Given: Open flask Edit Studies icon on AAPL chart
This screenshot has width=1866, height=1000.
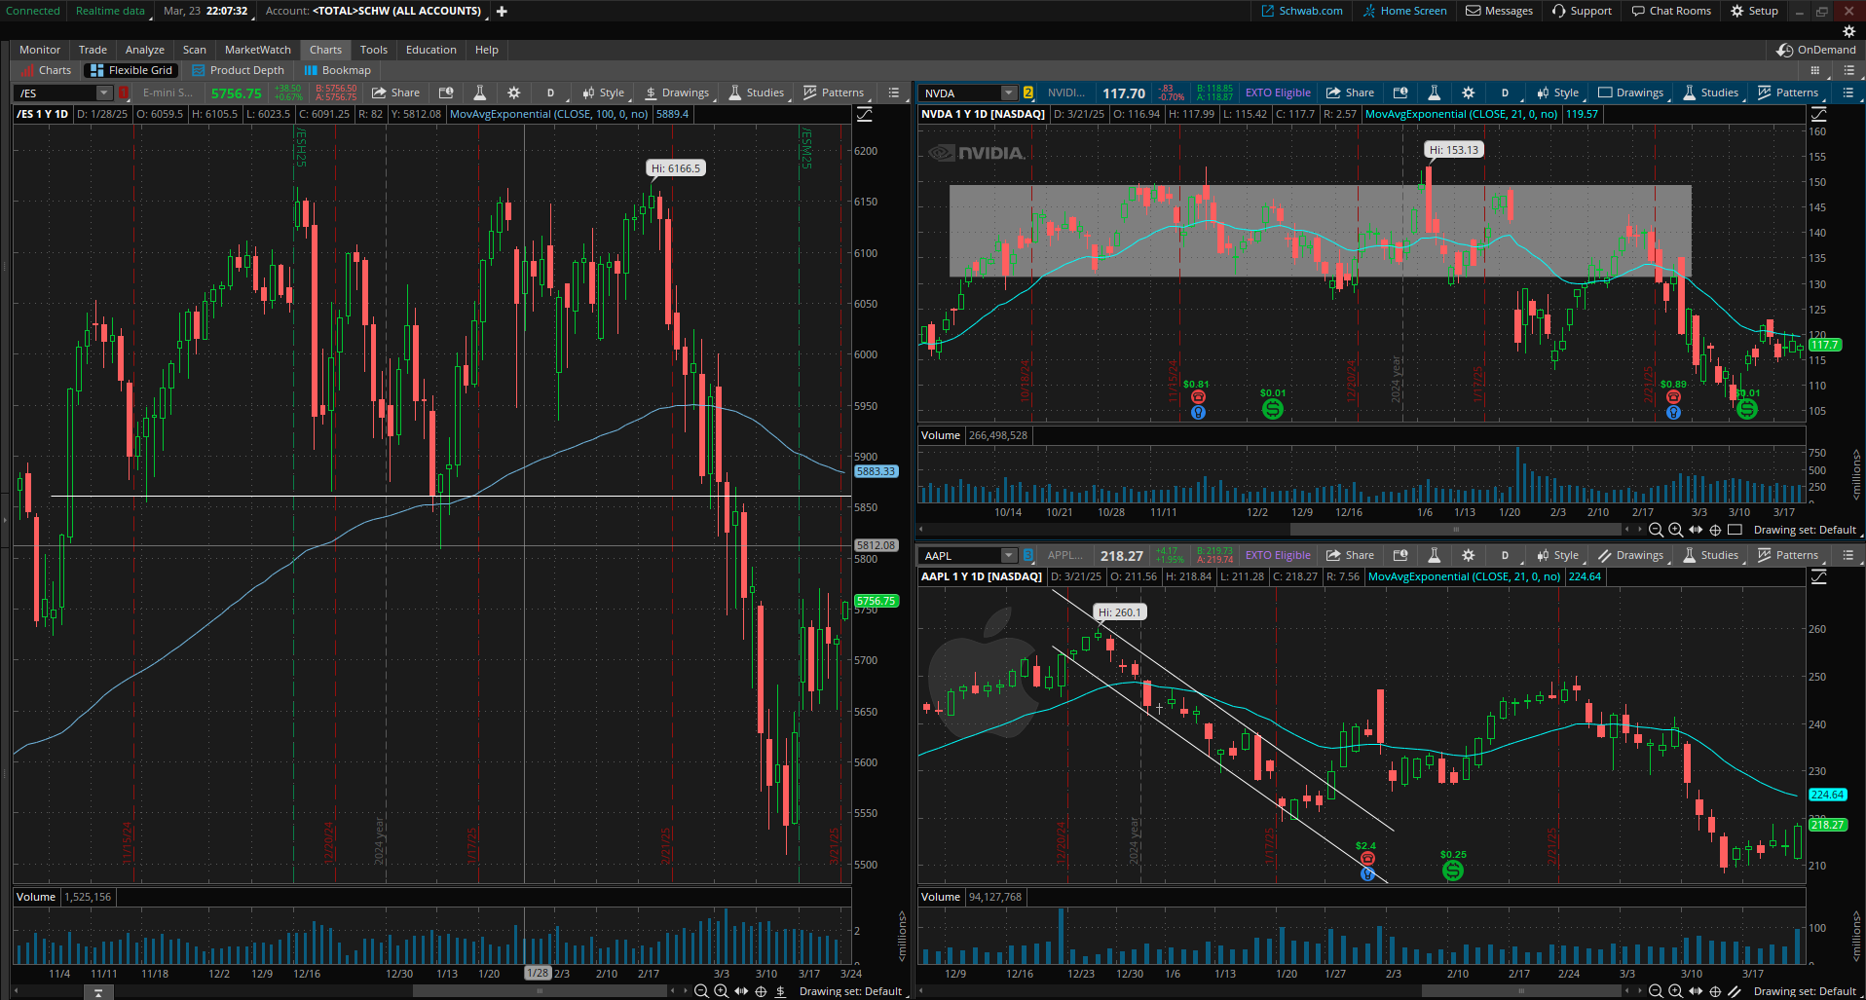Looking at the screenshot, I should click(1434, 555).
